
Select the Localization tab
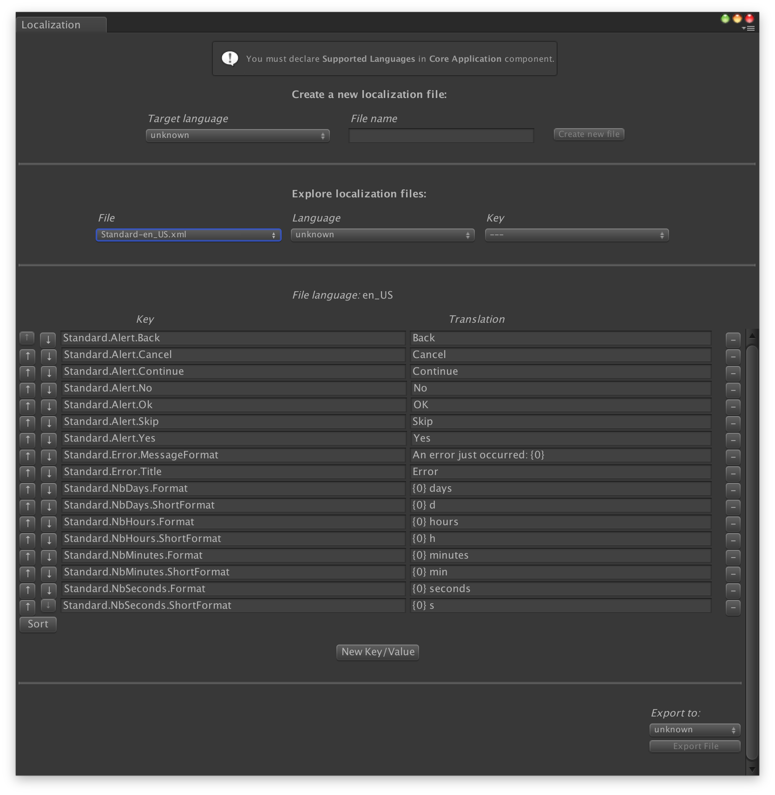(x=61, y=25)
